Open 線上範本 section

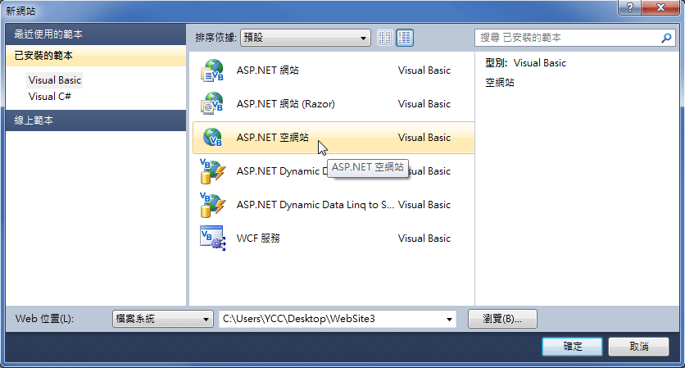(x=96, y=120)
